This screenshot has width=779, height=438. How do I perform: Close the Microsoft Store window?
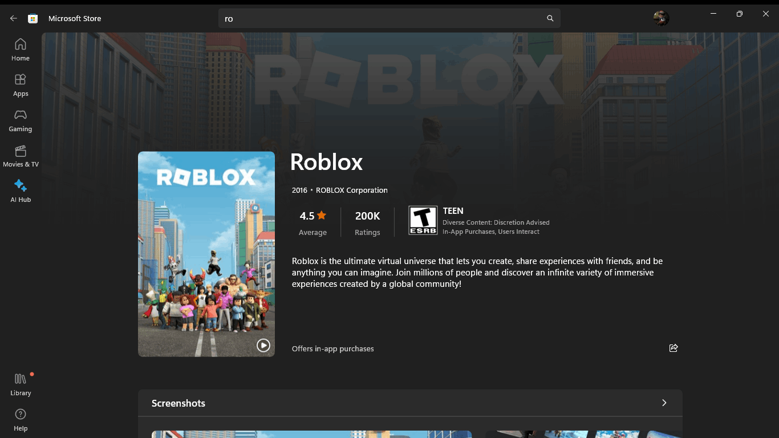click(x=766, y=13)
